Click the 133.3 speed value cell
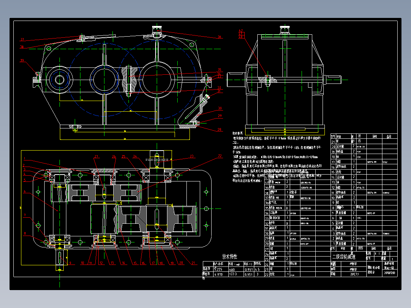Screen dimensions: 411x308 tap(233, 274)
